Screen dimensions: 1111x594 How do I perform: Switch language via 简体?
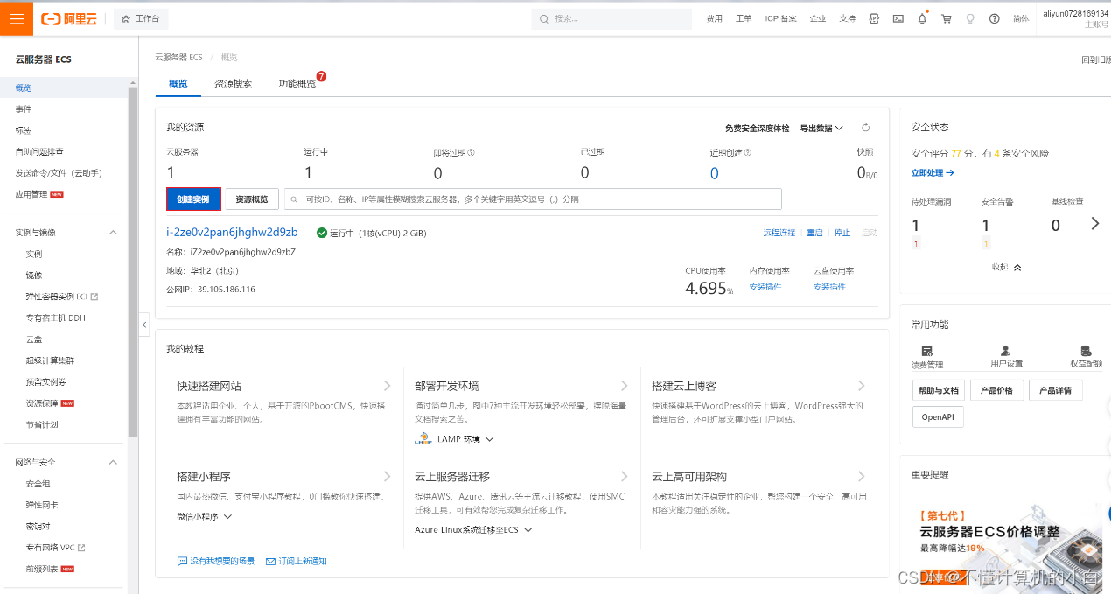point(1020,18)
